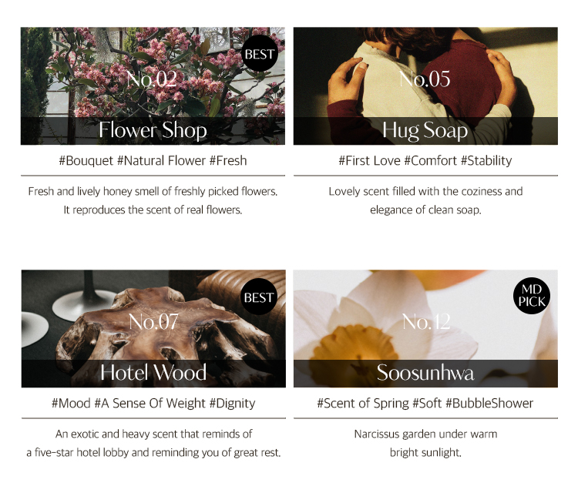This screenshot has height=493, width=578.
Task: Click the Hotel Wood title banner
Action: 153,374
